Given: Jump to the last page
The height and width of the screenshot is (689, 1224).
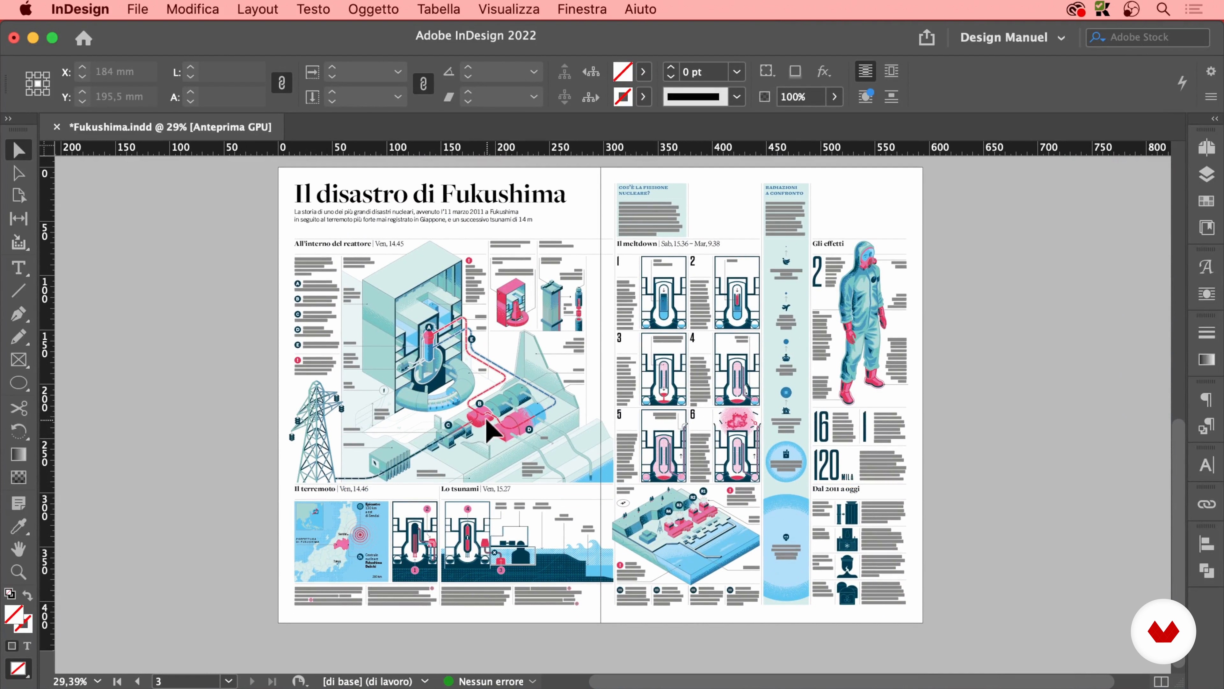Looking at the screenshot, I should (272, 681).
